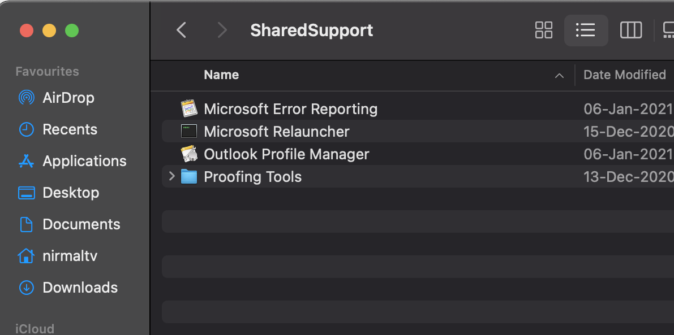Expand the Proofing Tools folder
Screen dimensions: 674x335
[x=172, y=176]
